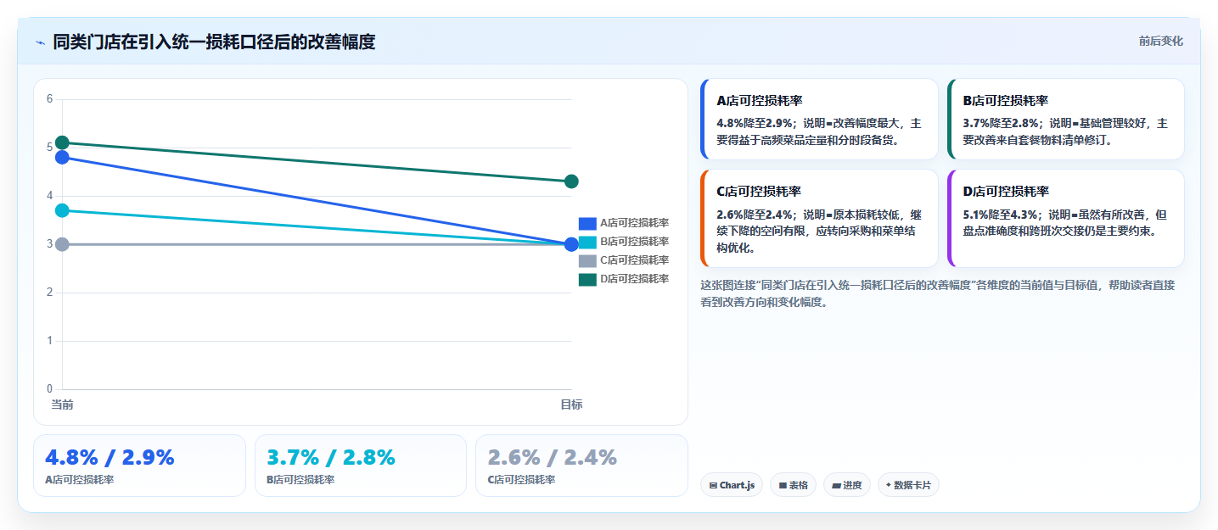Click the Chart.js tag
Screen dimensions: 1218x530
[732, 485]
